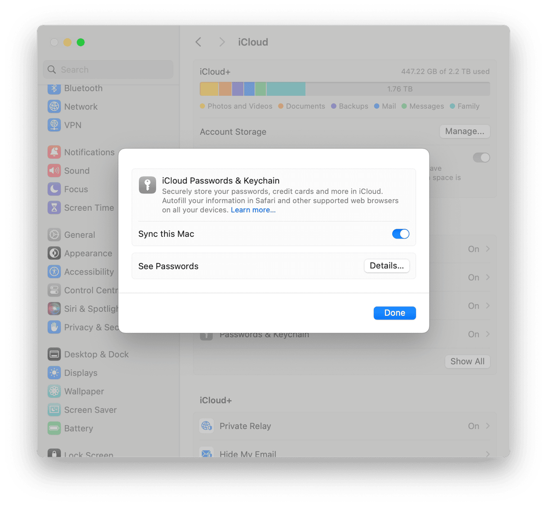This screenshot has height=506, width=547.
Task: Open Wallpaper settings icon
Action: pyautogui.click(x=54, y=391)
